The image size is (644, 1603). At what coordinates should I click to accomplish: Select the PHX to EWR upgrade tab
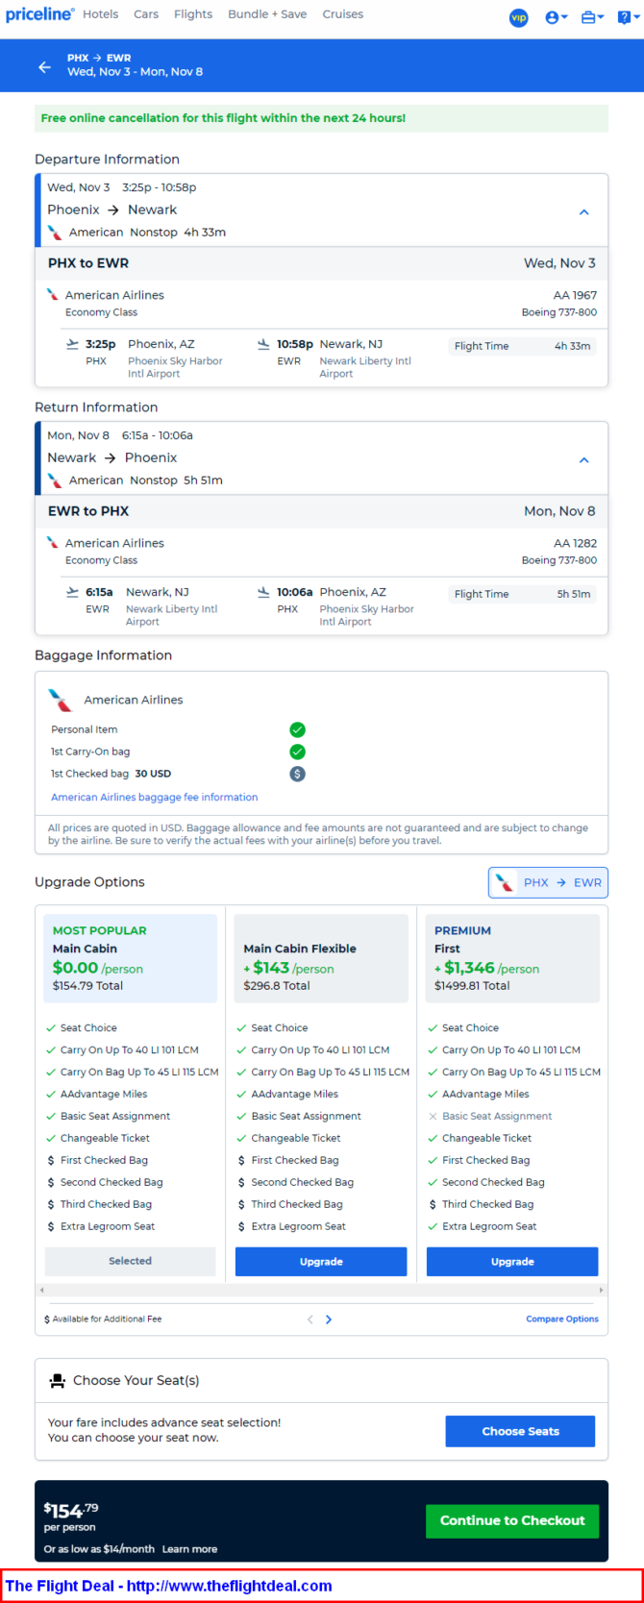(548, 882)
